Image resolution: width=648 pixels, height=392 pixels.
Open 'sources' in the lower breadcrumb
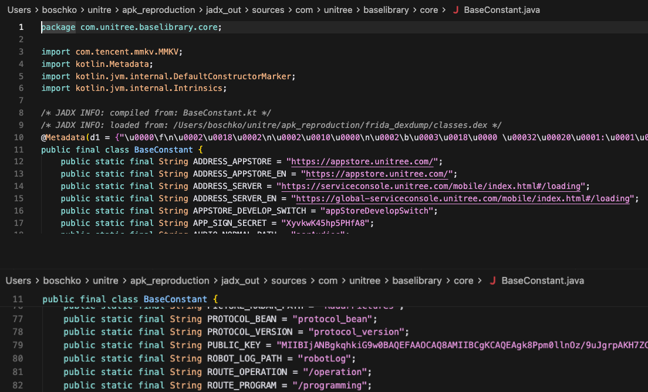pos(289,281)
